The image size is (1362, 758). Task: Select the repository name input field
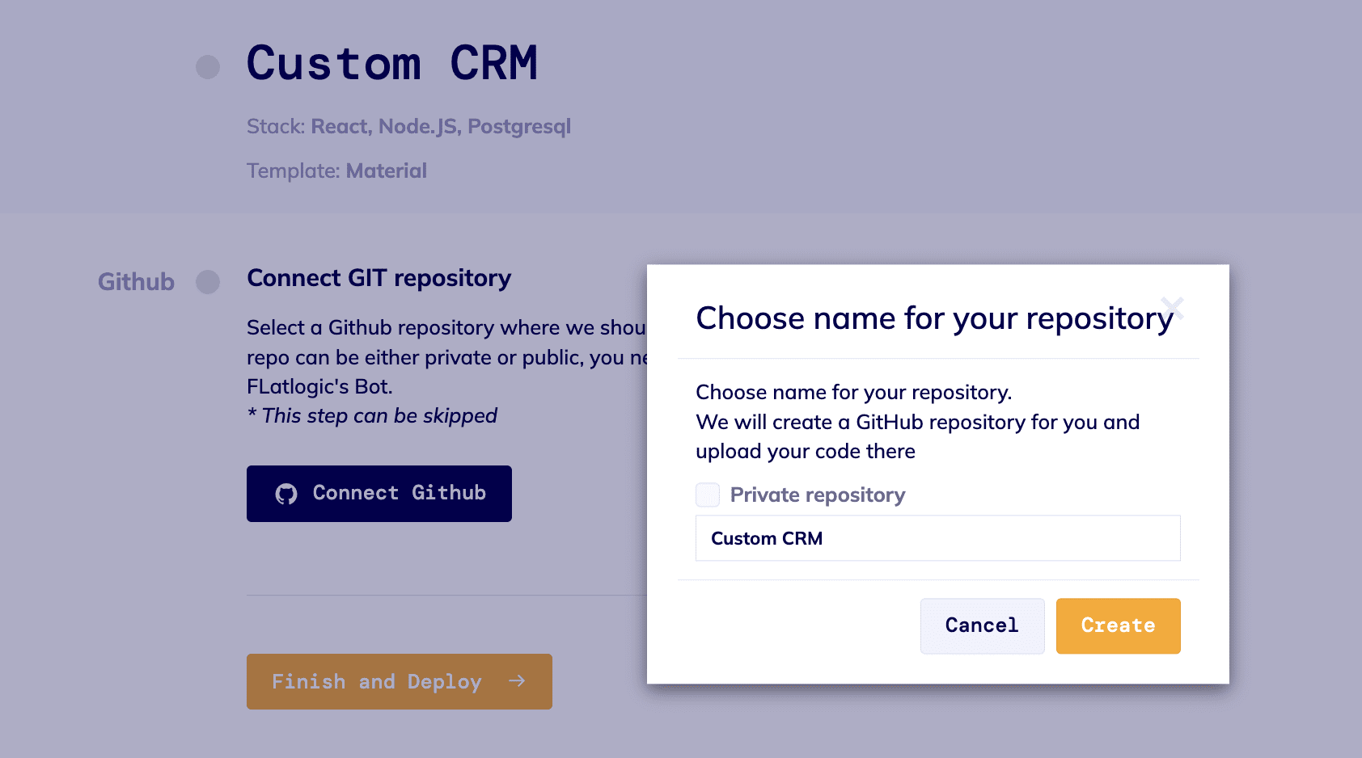(x=937, y=537)
